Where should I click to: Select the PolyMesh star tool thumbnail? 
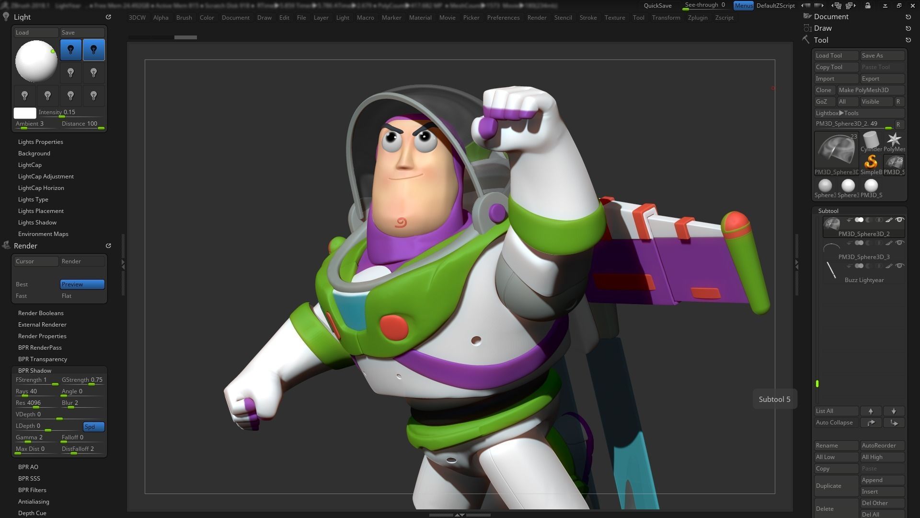(x=894, y=142)
